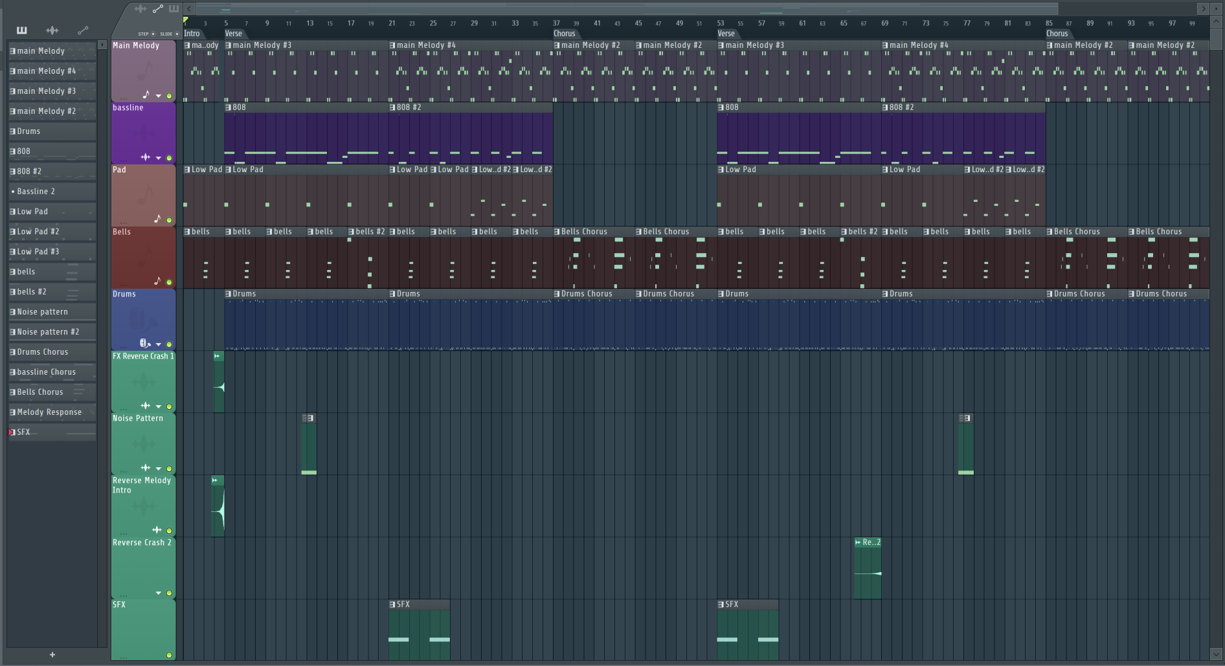Viewport: 1225px width, 666px height.
Task: Select Noise pattern #2 in picker
Action: pos(52,332)
